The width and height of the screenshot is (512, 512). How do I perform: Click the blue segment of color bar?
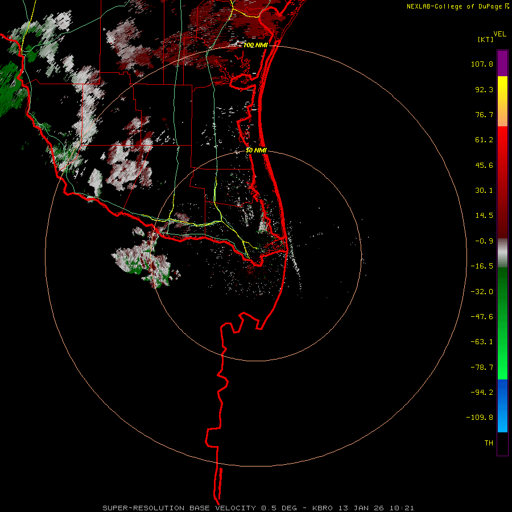(x=502, y=406)
